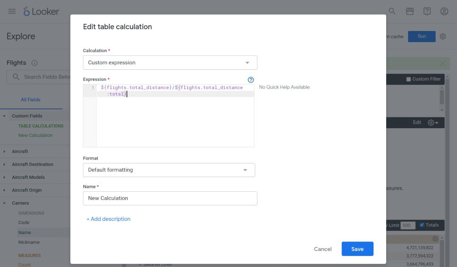Click the Flights info icon
The height and width of the screenshot is (267, 457).
(34, 63)
